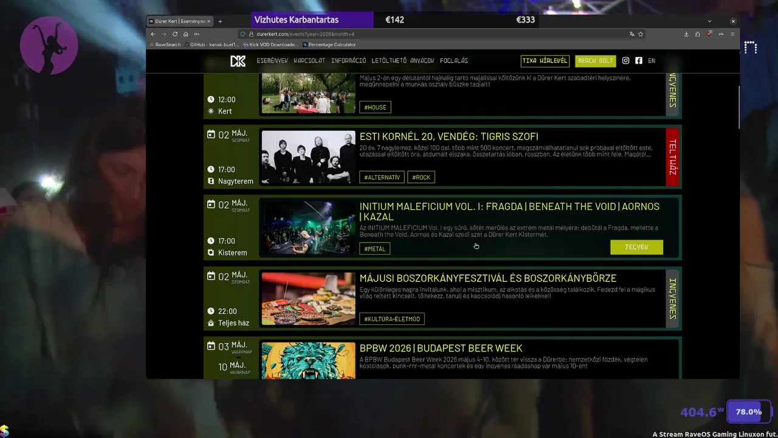Screen dimensions: 778x438
Task: Click the TIXA HÍRLEVÉL button
Action: pyautogui.click(x=545, y=61)
